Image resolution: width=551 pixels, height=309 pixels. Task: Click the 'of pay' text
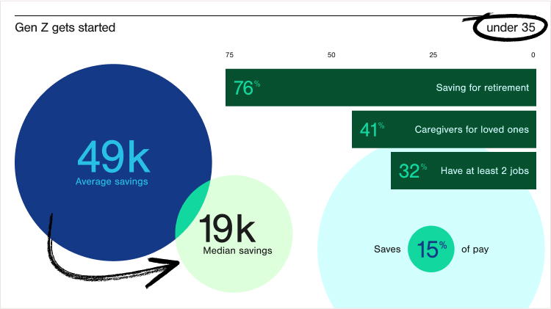(475, 250)
